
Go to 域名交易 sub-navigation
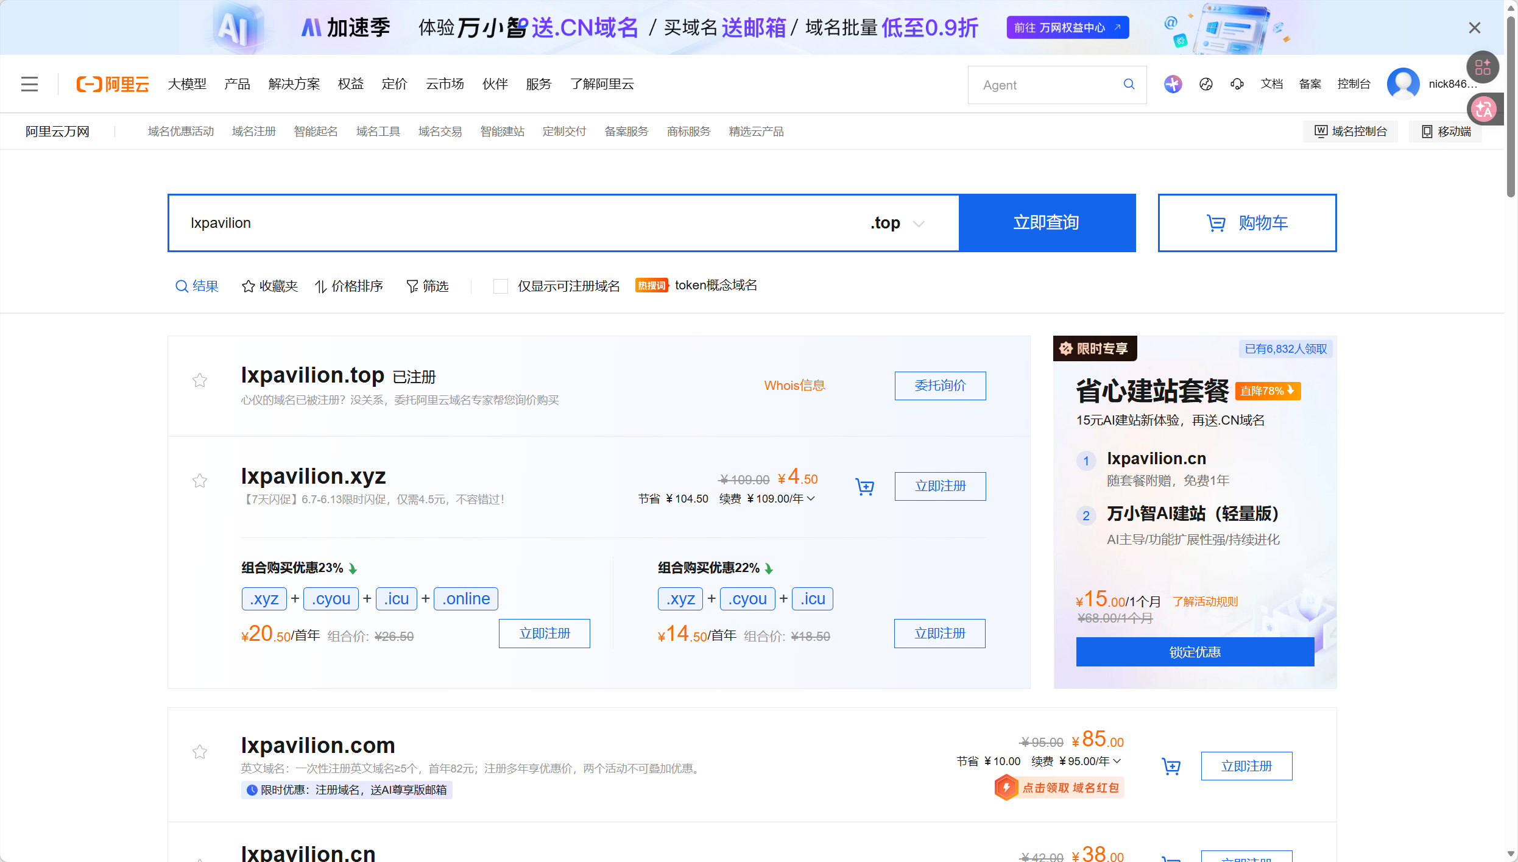click(440, 132)
